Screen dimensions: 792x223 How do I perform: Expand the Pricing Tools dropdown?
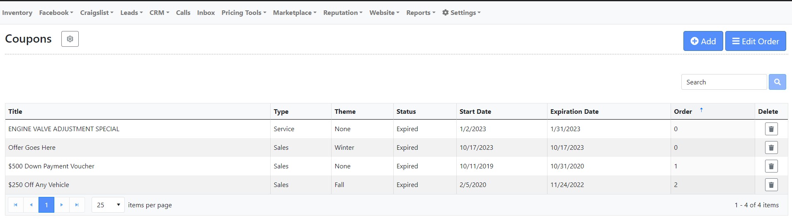coord(244,12)
